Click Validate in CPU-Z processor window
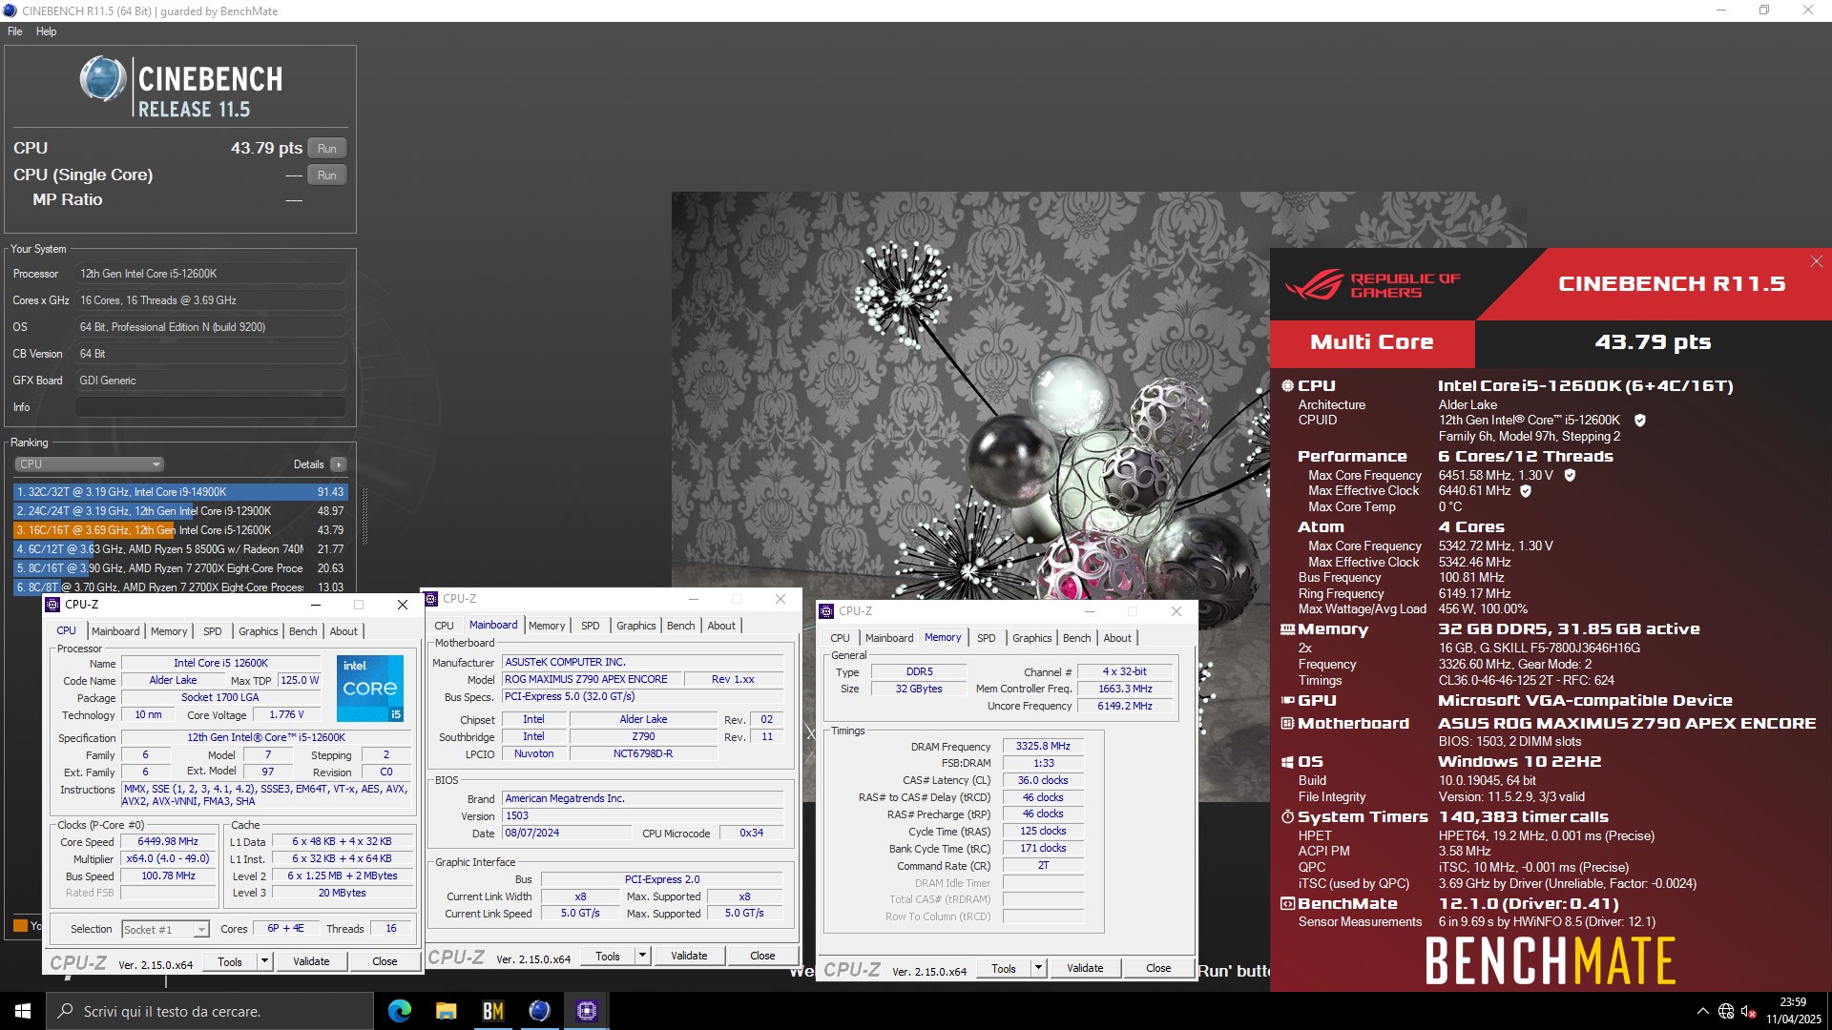Image resolution: width=1832 pixels, height=1030 pixels. pyautogui.click(x=311, y=961)
